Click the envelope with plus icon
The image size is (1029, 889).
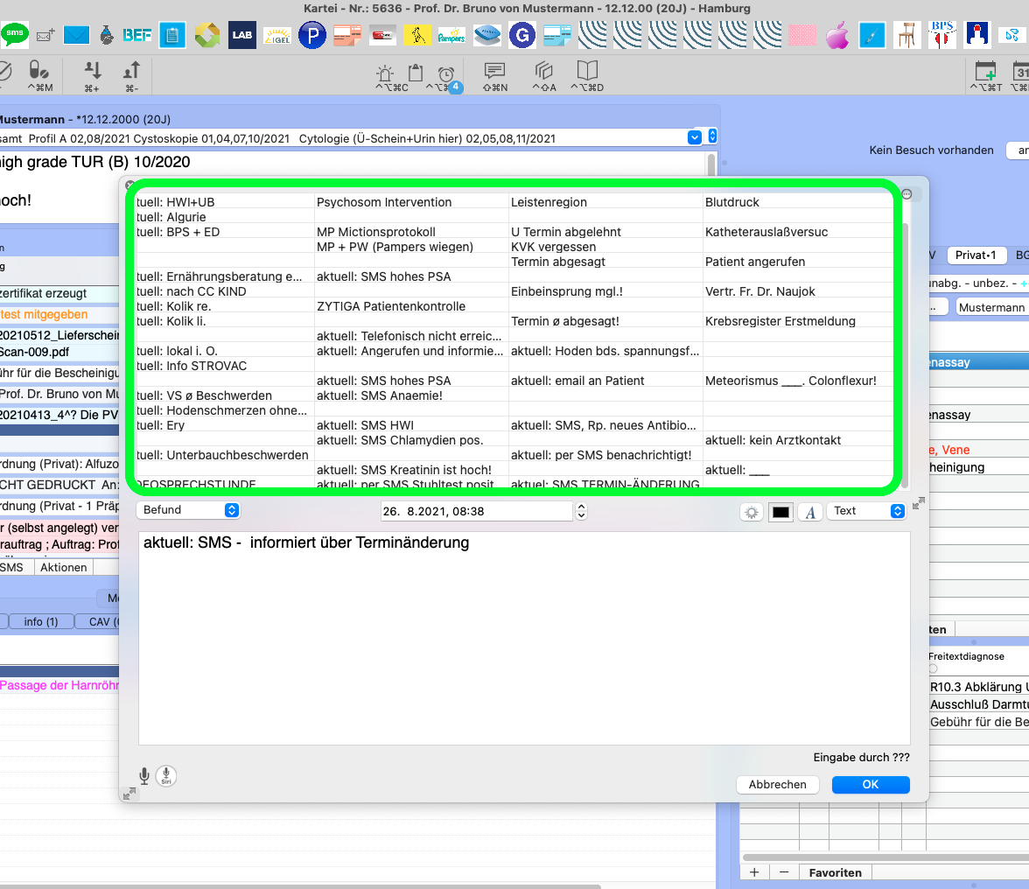45,35
